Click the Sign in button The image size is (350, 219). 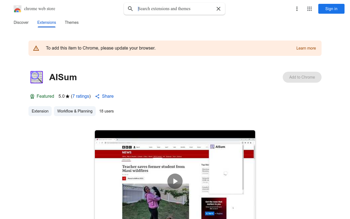coord(331,9)
